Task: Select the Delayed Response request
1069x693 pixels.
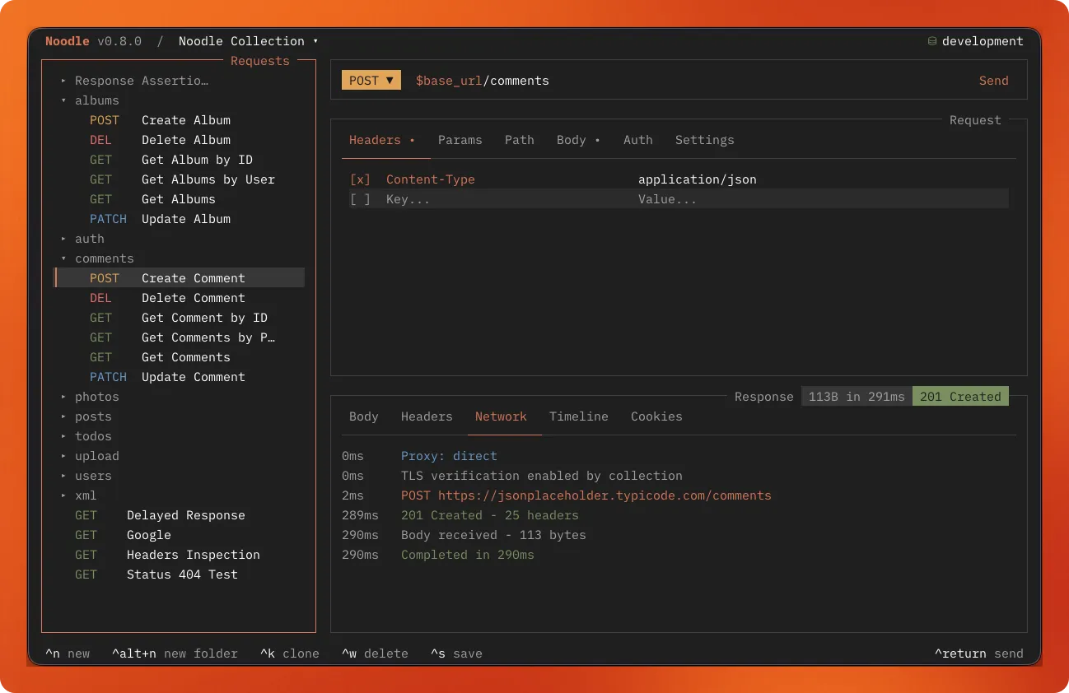Action: (x=180, y=515)
